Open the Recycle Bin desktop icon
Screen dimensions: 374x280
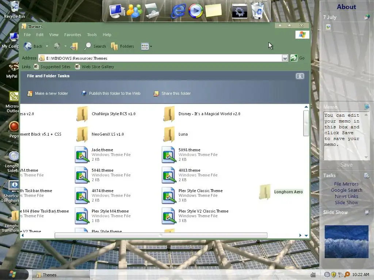click(x=14, y=10)
